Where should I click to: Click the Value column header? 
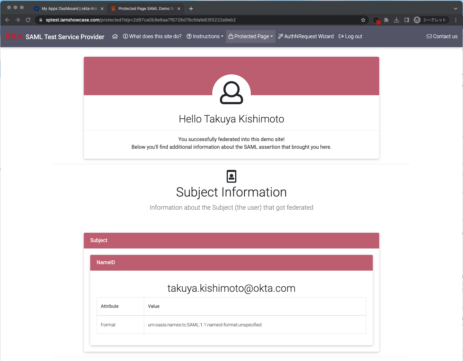point(255,306)
